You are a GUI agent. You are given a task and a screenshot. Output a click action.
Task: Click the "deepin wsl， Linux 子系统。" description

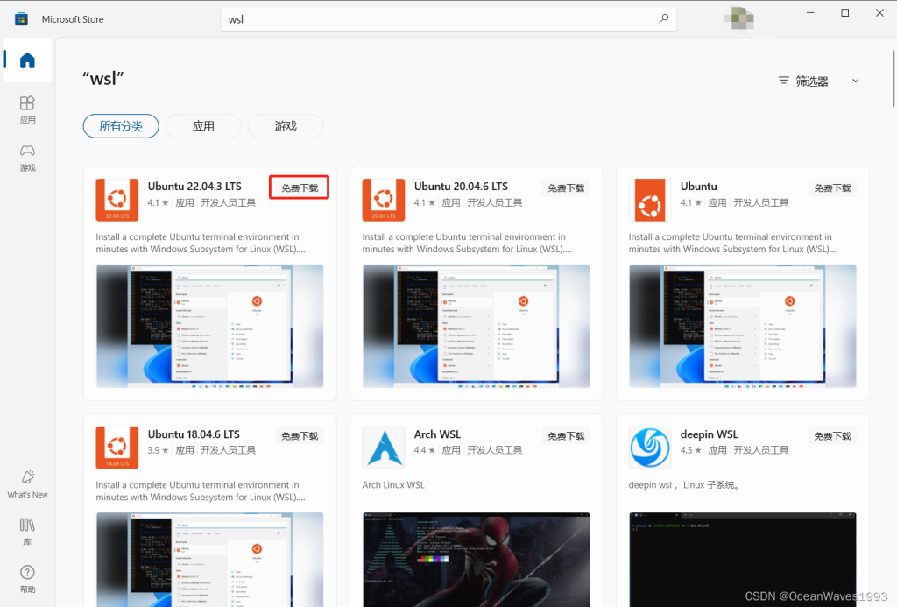[685, 485]
